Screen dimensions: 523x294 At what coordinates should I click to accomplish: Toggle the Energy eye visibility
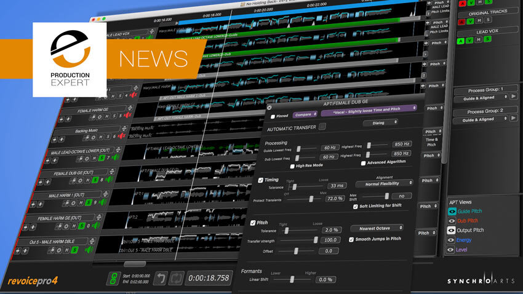450,240
